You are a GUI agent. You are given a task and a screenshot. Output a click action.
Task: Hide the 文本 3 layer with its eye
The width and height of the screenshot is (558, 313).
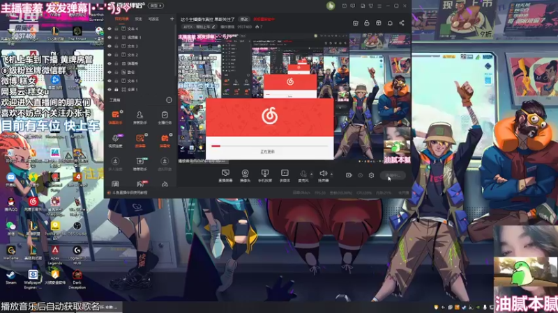[x=110, y=46]
